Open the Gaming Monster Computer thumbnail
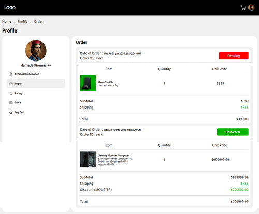Screen dimensions: 259x214 (x=88, y=159)
